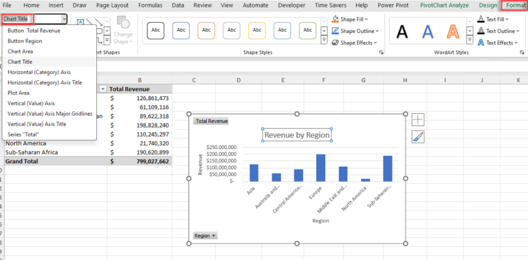Expand the WordArt Styles gallery

pyautogui.click(x=470, y=40)
